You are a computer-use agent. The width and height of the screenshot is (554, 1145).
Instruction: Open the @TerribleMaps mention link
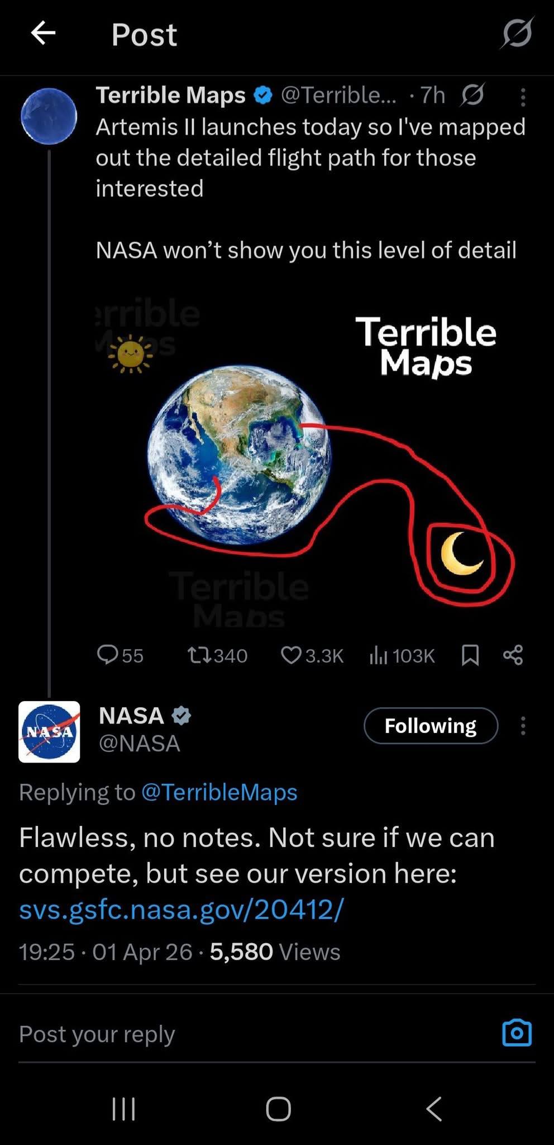point(219,792)
